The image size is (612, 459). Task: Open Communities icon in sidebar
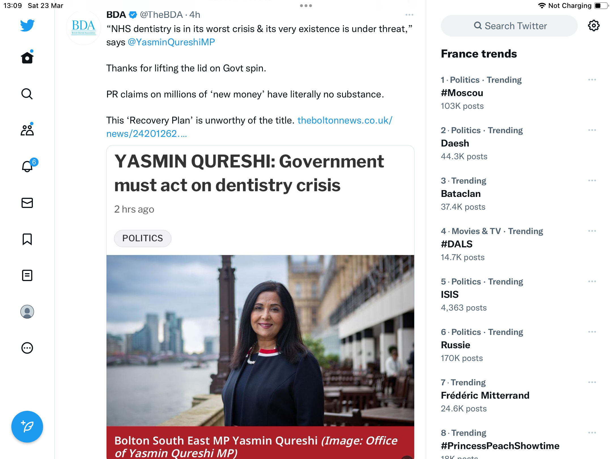click(27, 130)
